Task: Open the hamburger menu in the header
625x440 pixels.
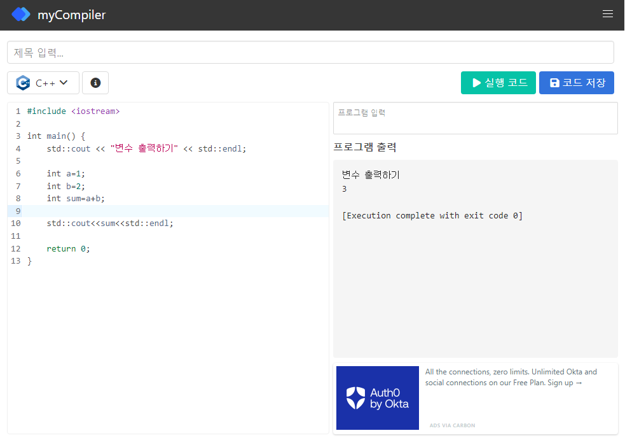Action: coord(607,14)
